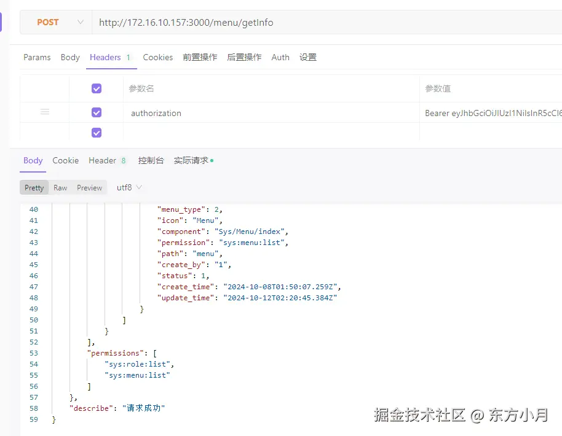Click the "permissions" key on line 53

[116, 353]
